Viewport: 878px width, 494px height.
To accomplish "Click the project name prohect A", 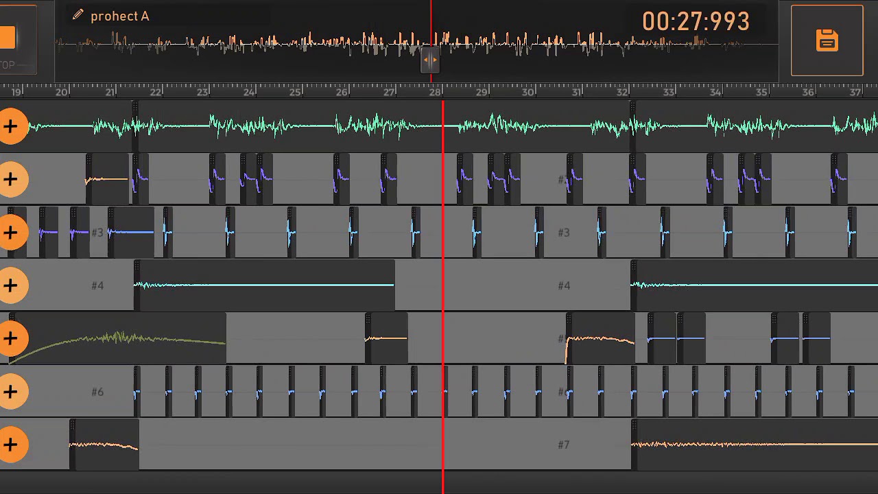I will (119, 16).
